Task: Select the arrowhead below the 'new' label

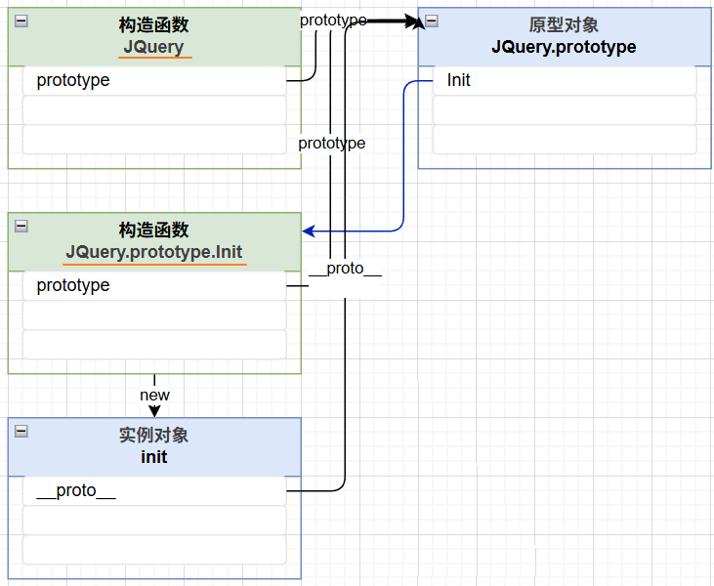Action: pos(155,411)
